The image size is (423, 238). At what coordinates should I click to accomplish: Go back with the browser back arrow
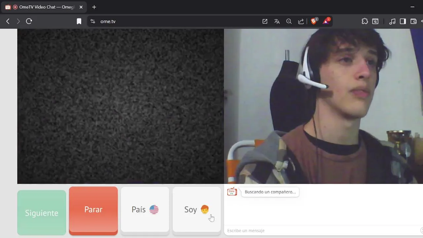click(x=8, y=21)
